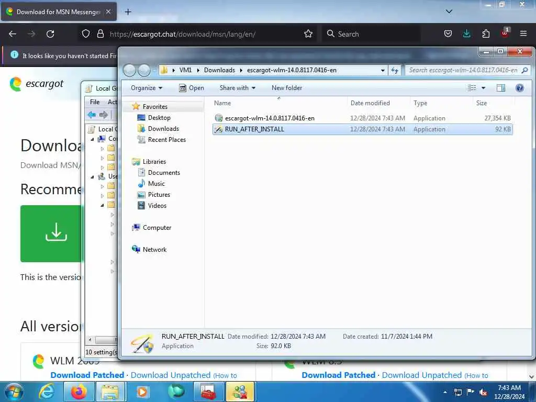Image resolution: width=536 pixels, height=402 pixels.
Task: Click the Save to Pocket icon
Action: click(x=448, y=34)
